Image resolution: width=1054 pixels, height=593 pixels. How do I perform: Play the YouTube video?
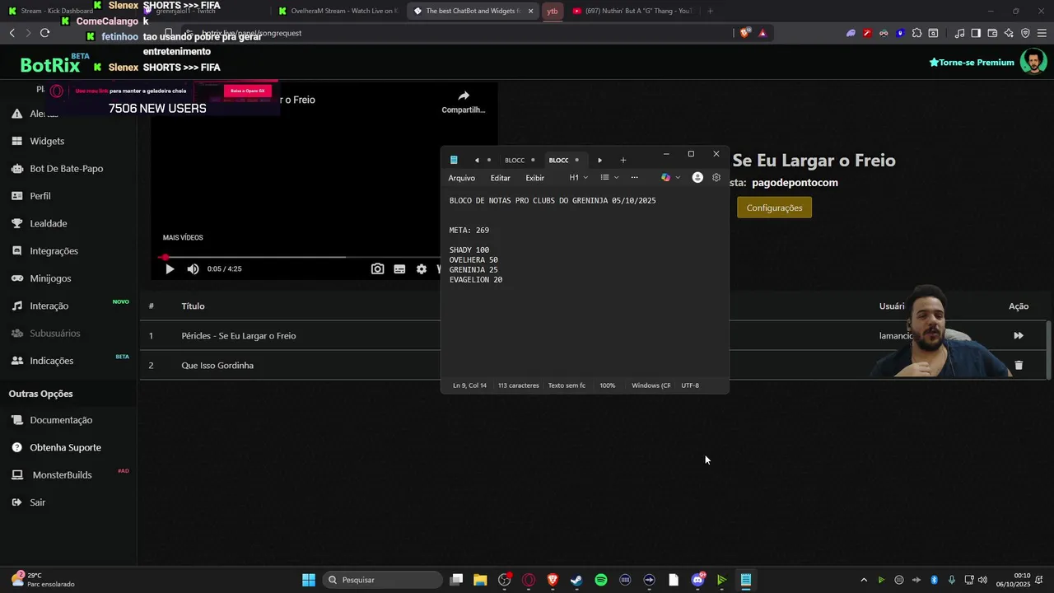tap(170, 268)
